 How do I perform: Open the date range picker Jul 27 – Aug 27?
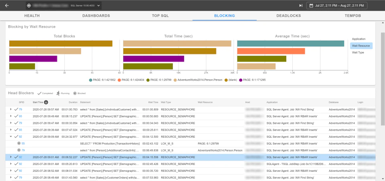pos(337,5)
